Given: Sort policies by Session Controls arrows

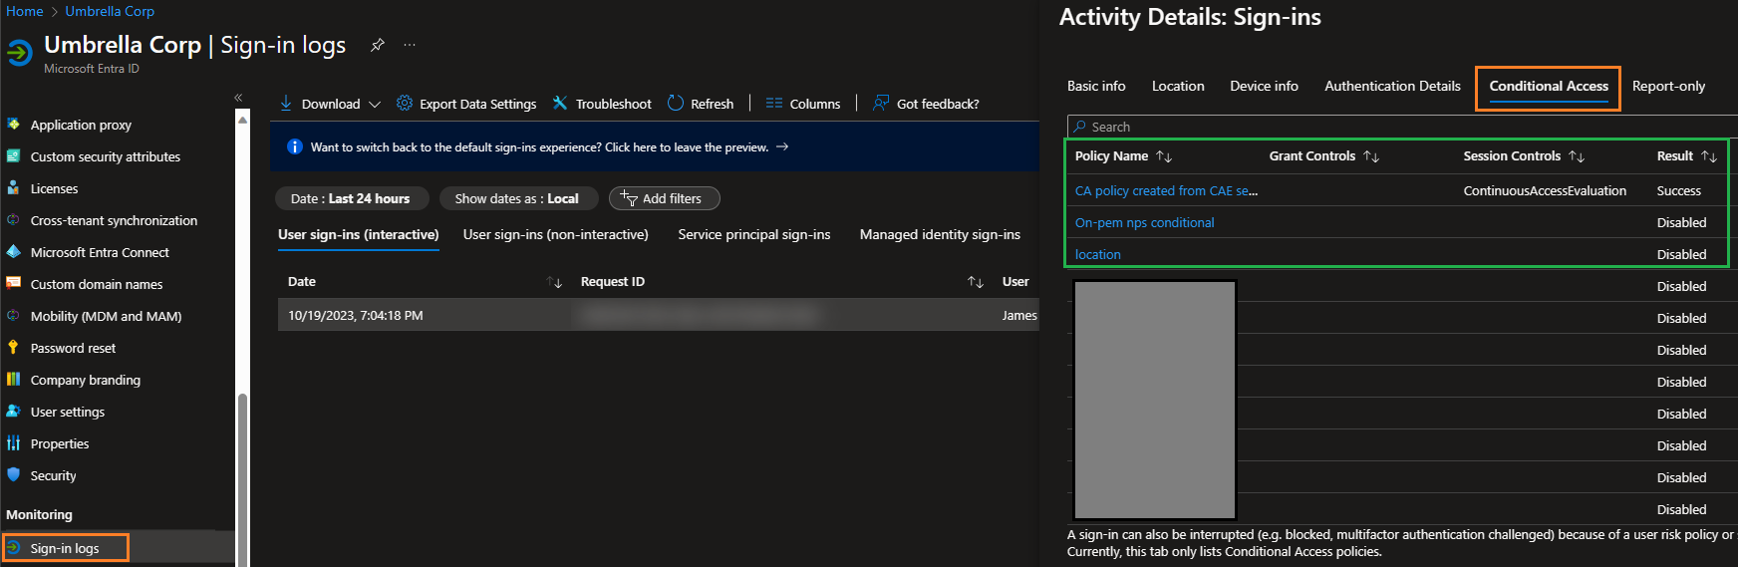Looking at the screenshot, I should [x=1577, y=156].
